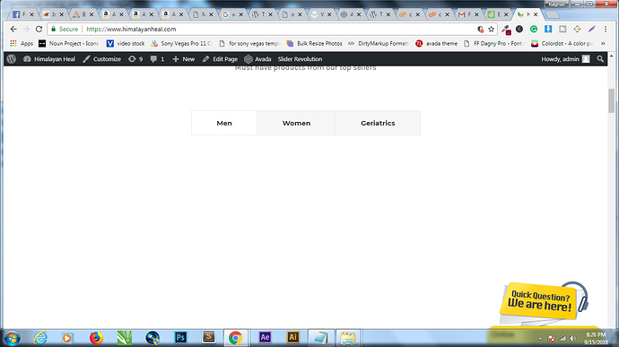Click the address bar URL field
Viewport: 619px width, 347px height.
tap(276, 30)
